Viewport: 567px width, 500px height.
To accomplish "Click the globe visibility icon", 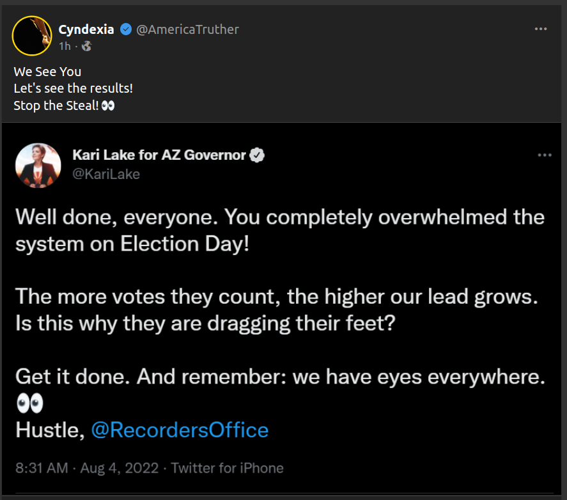I will click(87, 46).
